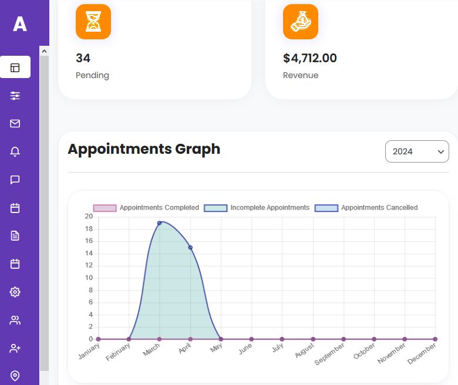Click the sidebar vertical scrollbar track
This screenshot has width=458, height=385.
point(44,213)
